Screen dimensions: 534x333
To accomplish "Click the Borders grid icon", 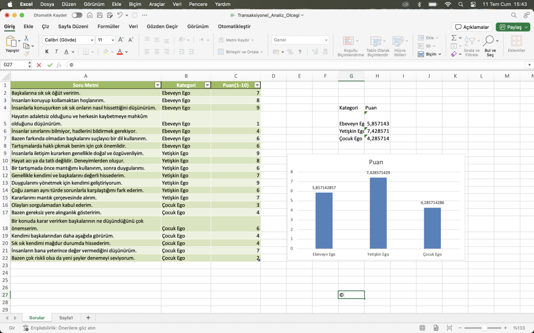I will click(x=86, y=52).
